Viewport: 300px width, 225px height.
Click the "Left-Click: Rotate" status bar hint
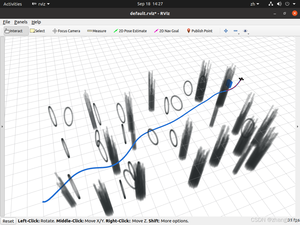[37, 221]
